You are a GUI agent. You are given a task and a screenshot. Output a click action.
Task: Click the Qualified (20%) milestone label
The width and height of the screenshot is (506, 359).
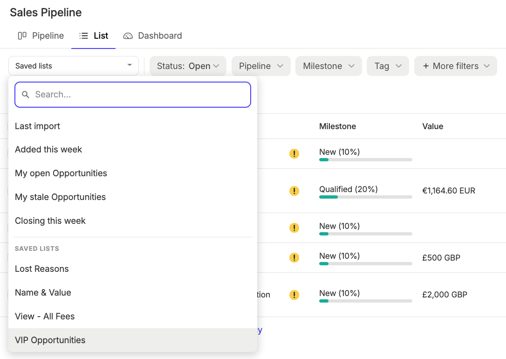coord(349,189)
